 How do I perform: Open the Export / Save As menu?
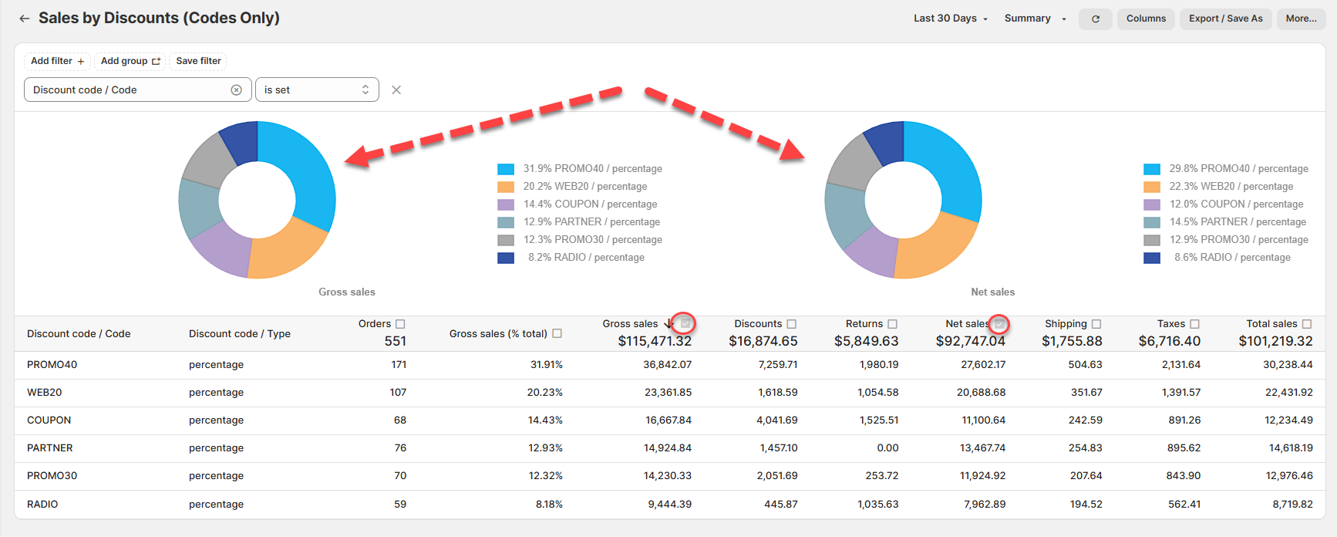[1225, 19]
